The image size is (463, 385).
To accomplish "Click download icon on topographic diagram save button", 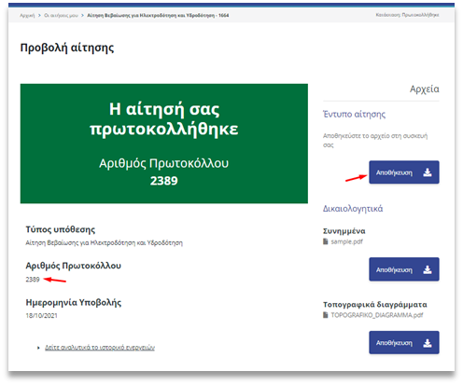I will click(428, 343).
